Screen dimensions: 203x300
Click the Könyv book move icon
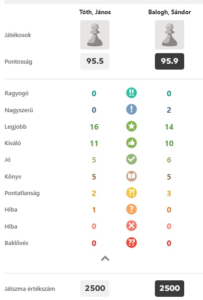[x=132, y=176]
